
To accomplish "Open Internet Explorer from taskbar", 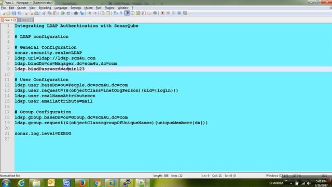I will [21, 183].
